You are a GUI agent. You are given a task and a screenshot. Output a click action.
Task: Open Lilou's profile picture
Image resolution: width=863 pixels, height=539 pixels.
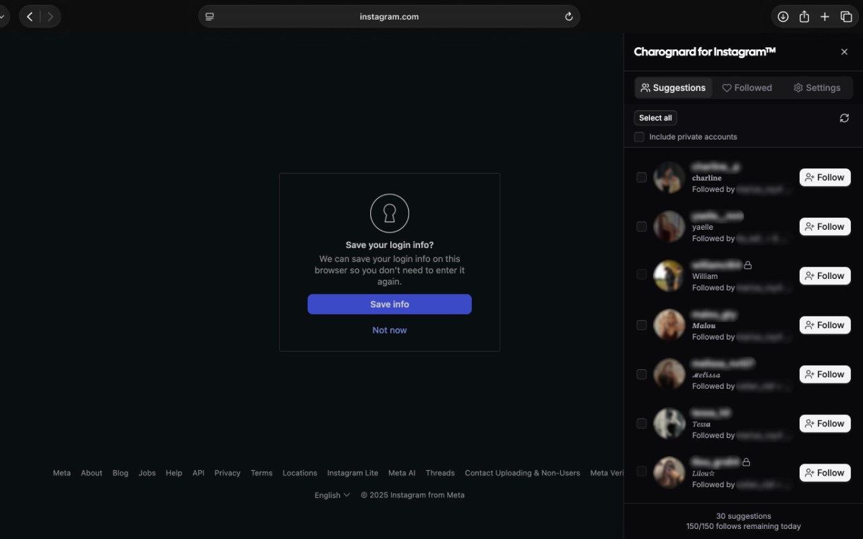669,472
